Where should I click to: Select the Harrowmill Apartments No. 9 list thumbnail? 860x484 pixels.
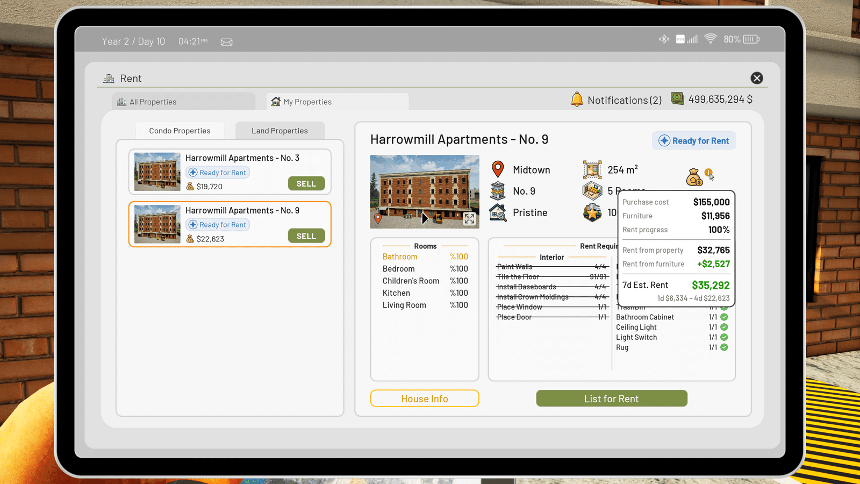tap(157, 224)
